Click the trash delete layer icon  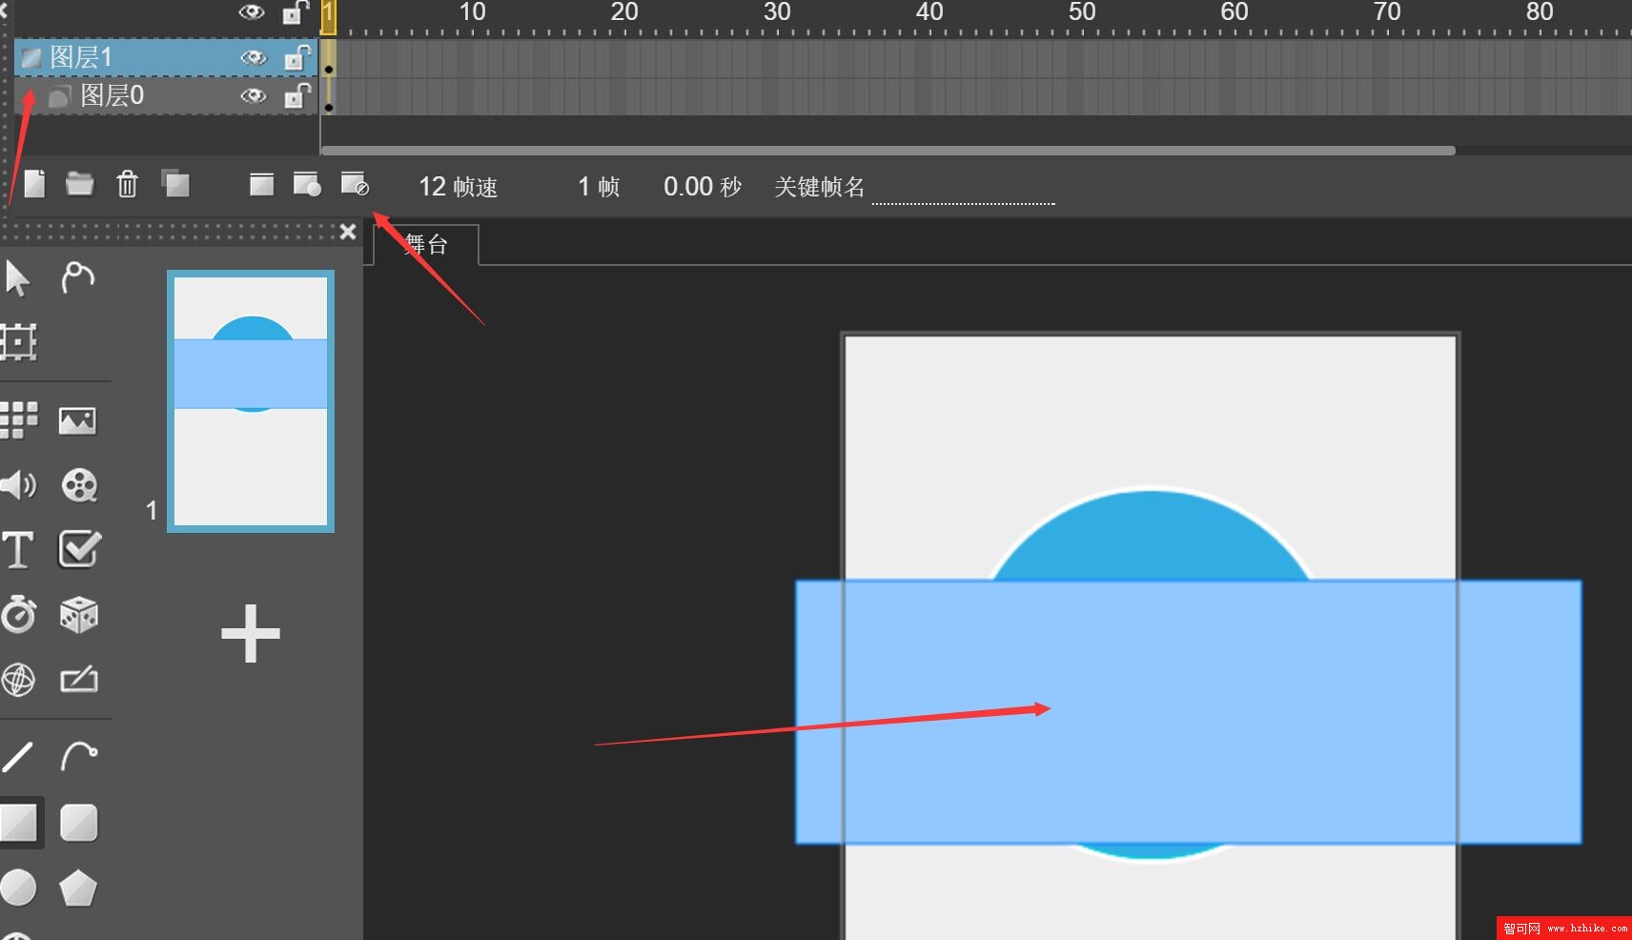click(127, 184)
